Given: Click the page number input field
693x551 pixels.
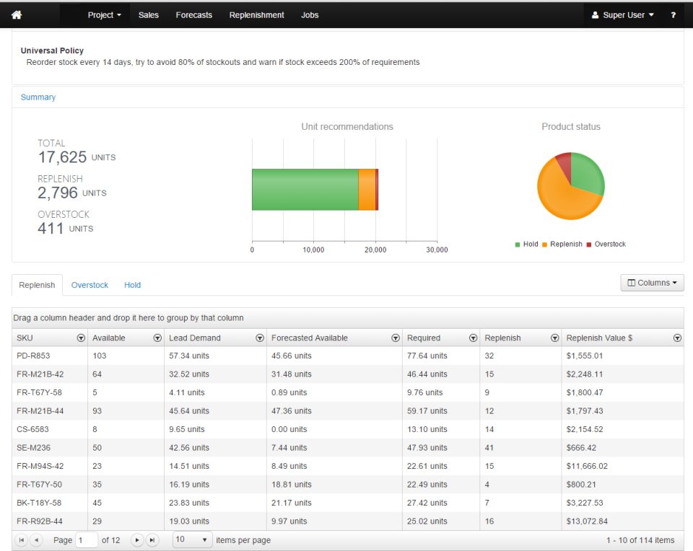Looking at the screenshot, I should 87,540.
